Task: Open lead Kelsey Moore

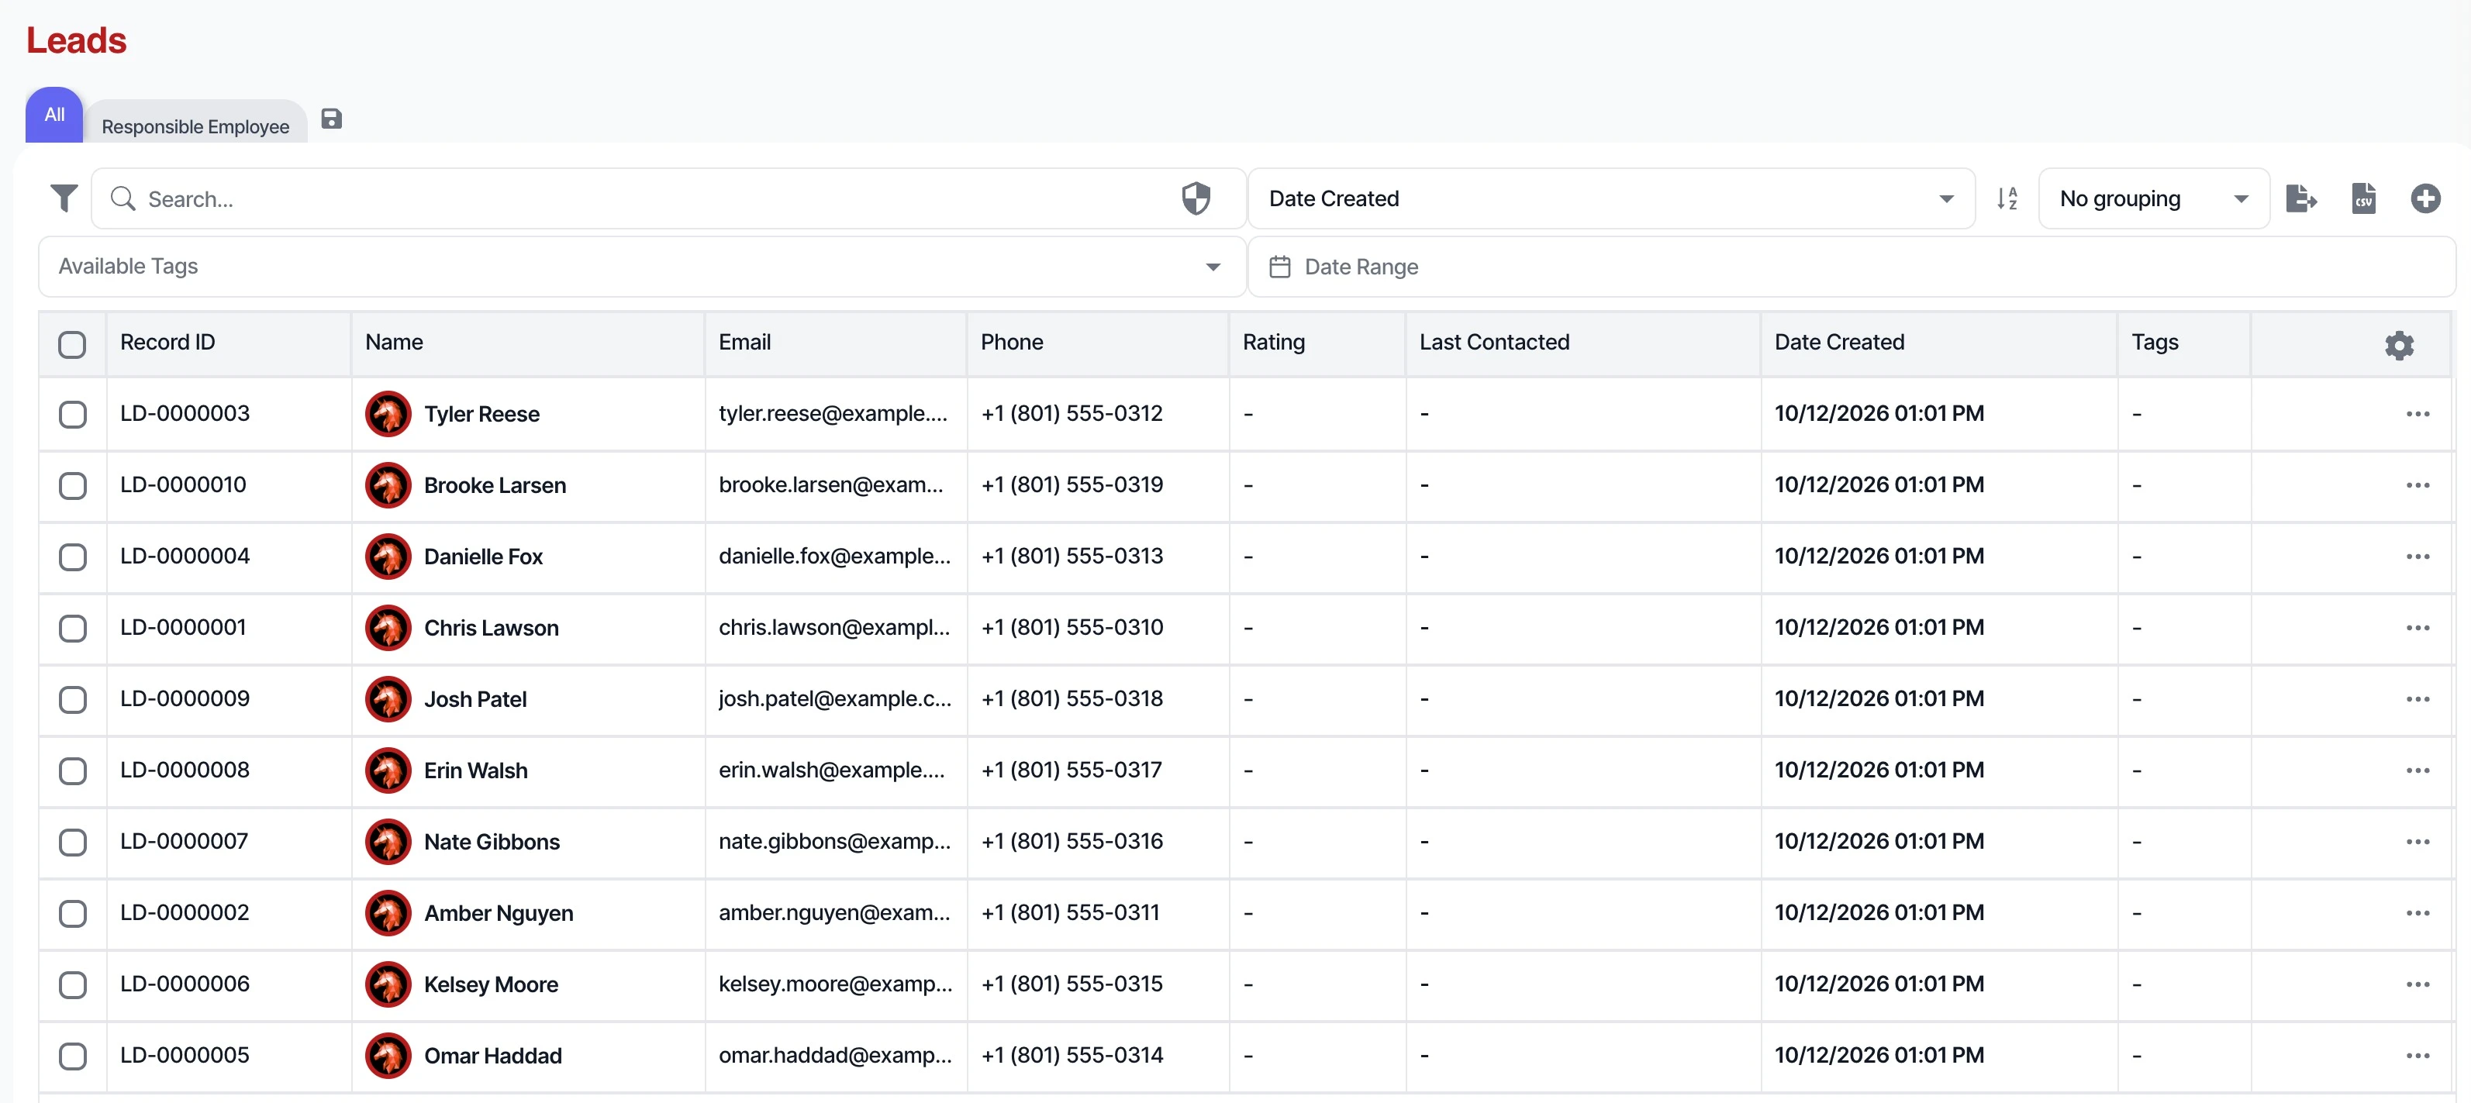Action: click(491, 984)
